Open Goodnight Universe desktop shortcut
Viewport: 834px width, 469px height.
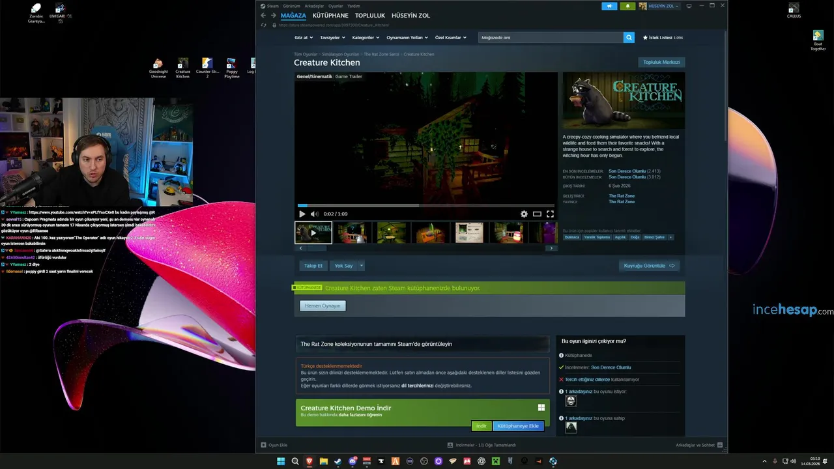(158, 68)
